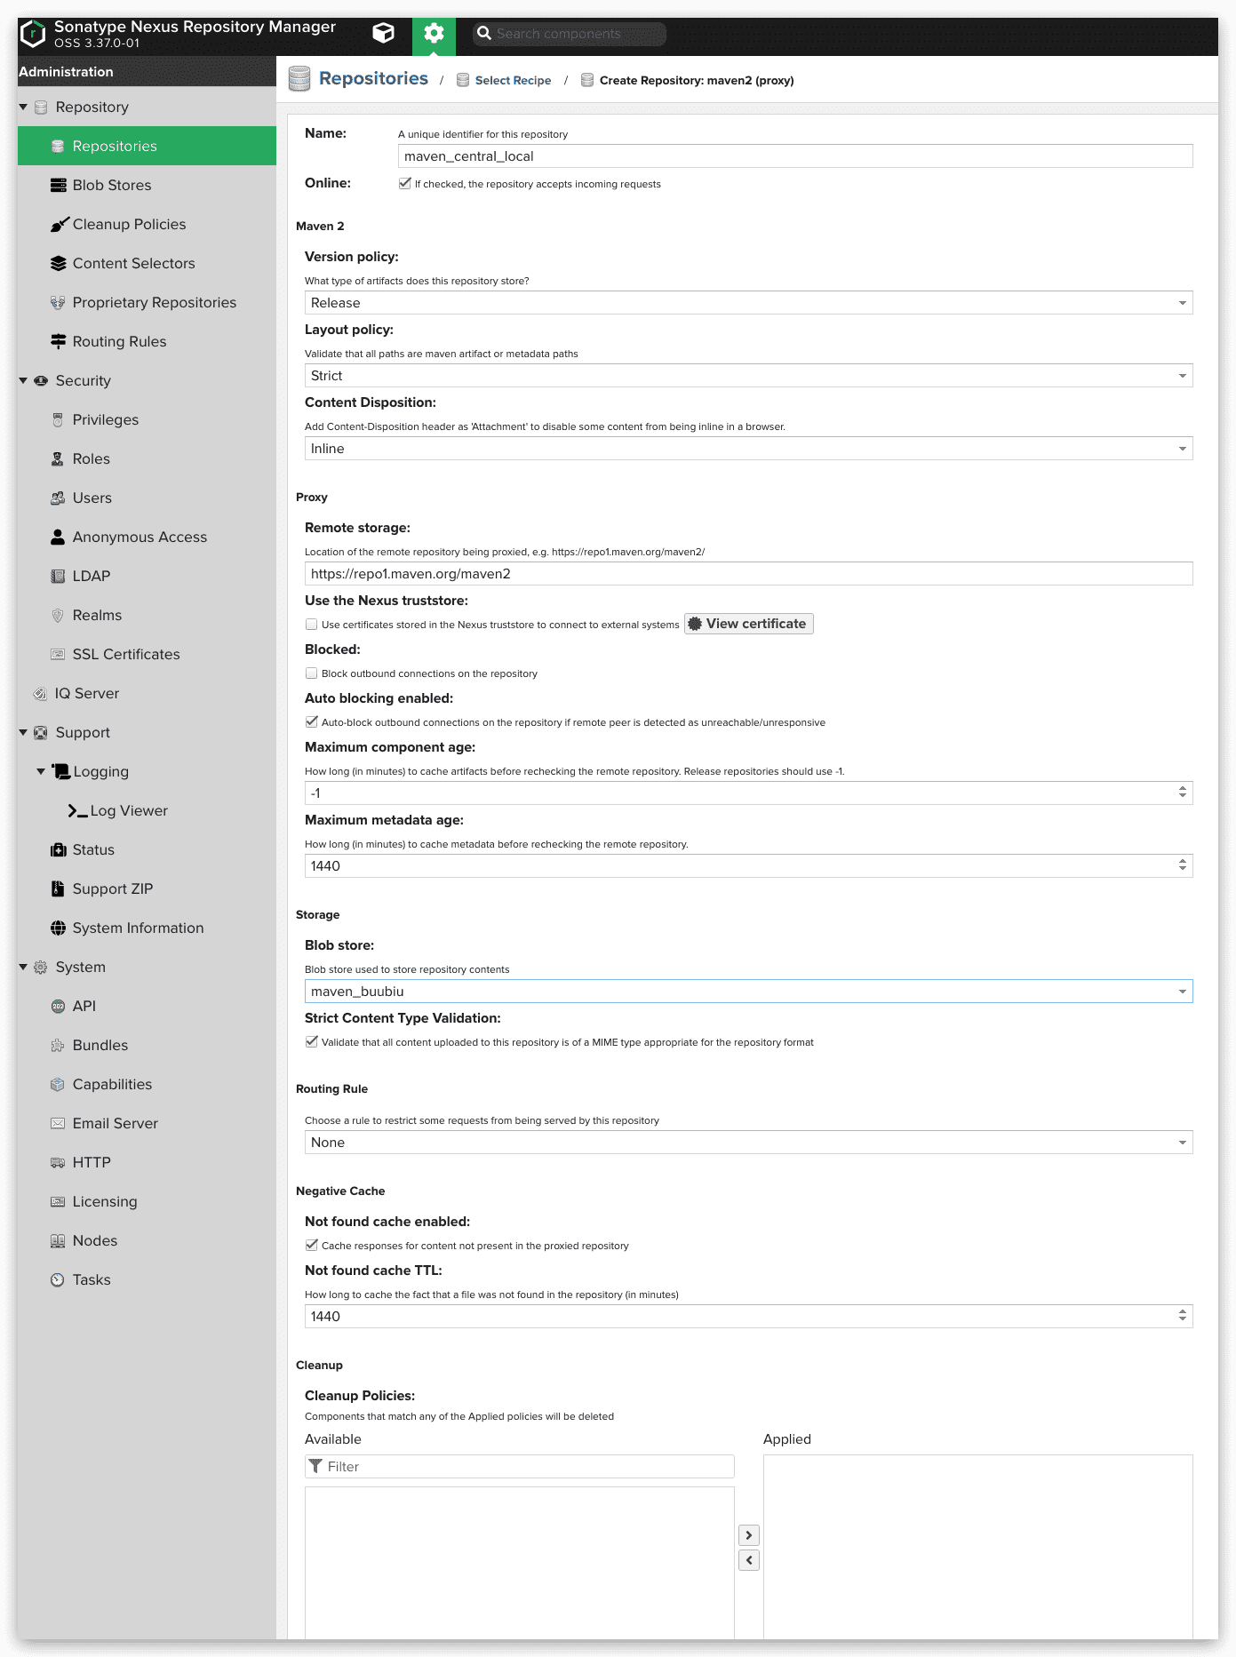Open the Log Viewer

pyautogui.click(x=129, y=810)
